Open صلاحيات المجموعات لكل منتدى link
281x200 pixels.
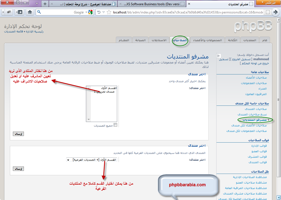(246, 131)
